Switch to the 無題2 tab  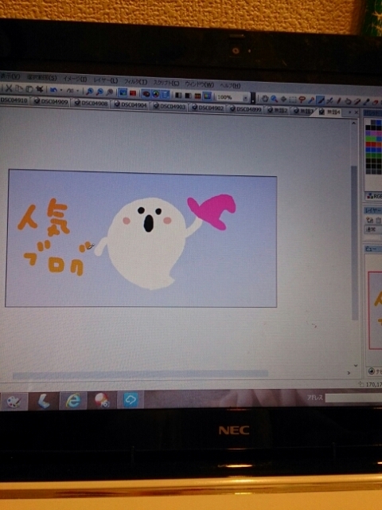tap(278, 111)
